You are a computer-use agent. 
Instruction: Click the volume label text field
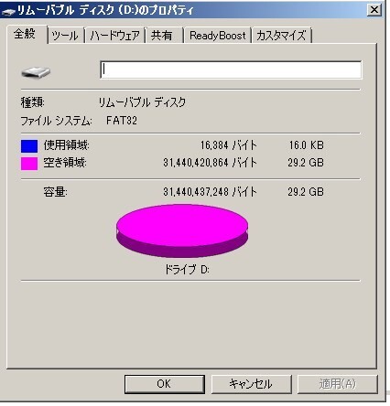pyautogui.click(x=231, y=69)
